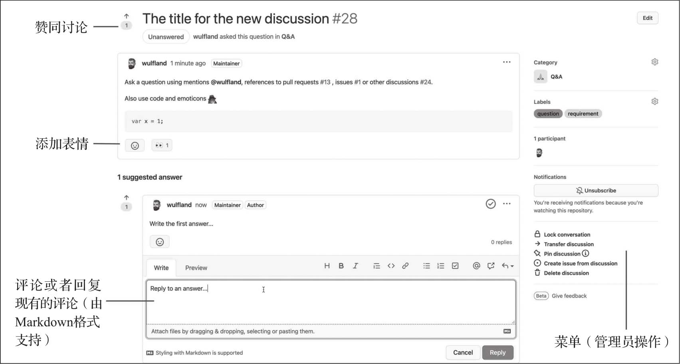The height and width of the screenshot is (364, 680).
Task: Add an ordered numbered list
Action: 441,266
